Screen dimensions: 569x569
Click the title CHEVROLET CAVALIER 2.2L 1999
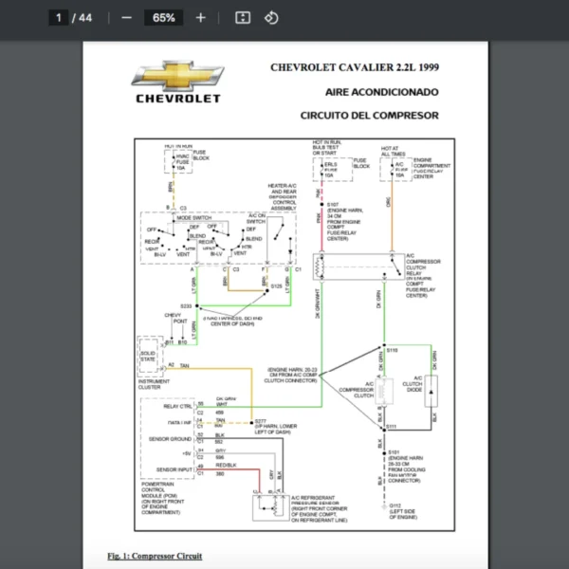[355, 67]
